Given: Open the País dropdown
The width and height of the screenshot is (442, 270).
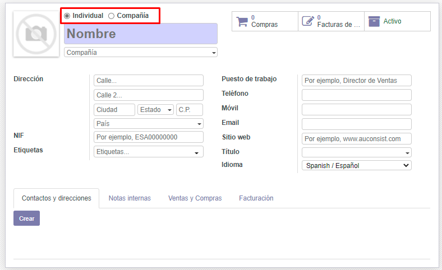Looking at the screenshot, I should [149, 123].
